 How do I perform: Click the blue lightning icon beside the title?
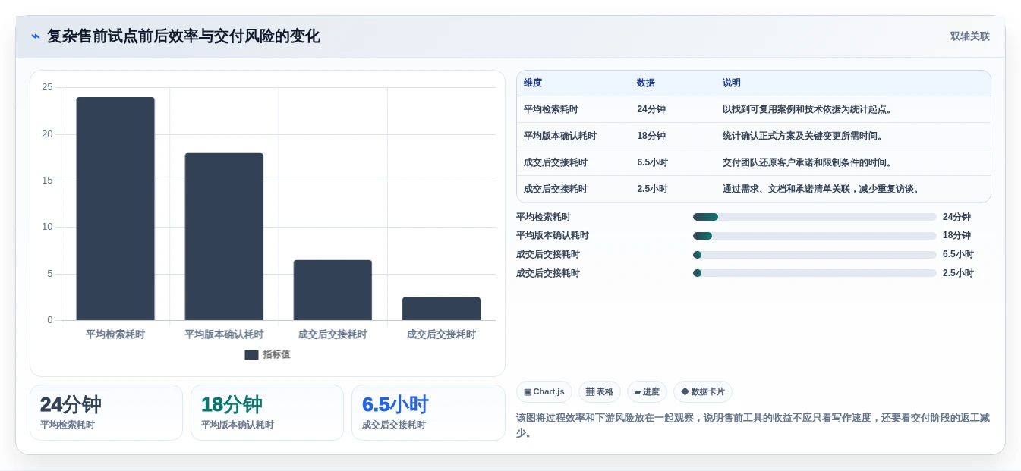click(35, 36)
